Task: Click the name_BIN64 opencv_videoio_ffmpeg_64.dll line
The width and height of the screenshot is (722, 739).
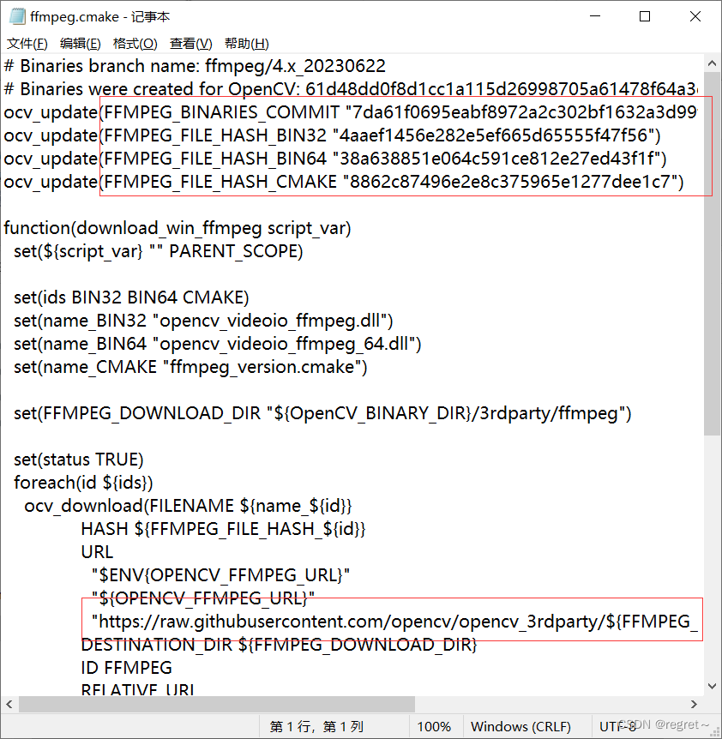Action: (218, 344)
